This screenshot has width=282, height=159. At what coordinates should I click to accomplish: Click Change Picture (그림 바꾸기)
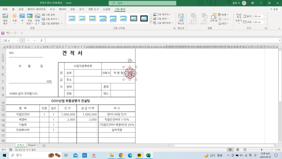tap(50, 19)
